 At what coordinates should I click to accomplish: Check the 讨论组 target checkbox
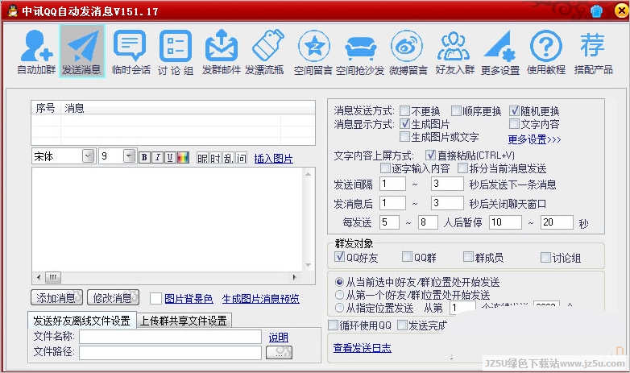pyautogui.click(x=545, y=257)
